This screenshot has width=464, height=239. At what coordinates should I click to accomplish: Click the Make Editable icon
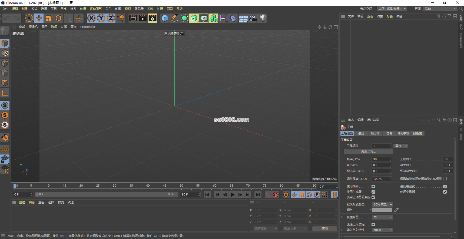[x=5, y=31]
